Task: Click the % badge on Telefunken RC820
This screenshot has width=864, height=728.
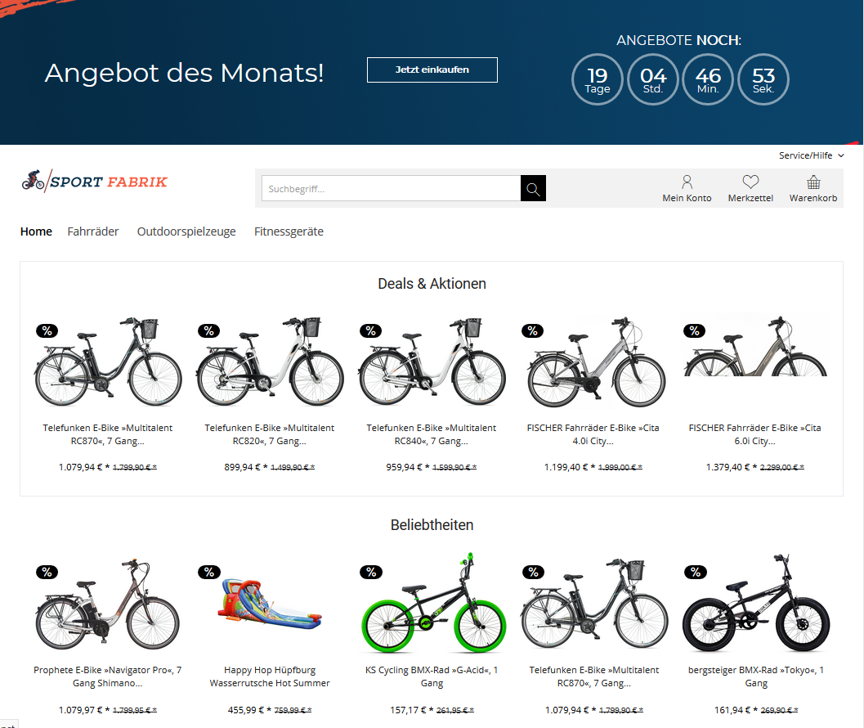Action: click(208, 331)
